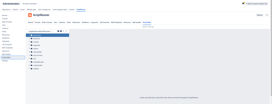272x104 pixels.
Task: Switch to the Behaviours tab under ScriptRunner
Action: click(76, 22)
